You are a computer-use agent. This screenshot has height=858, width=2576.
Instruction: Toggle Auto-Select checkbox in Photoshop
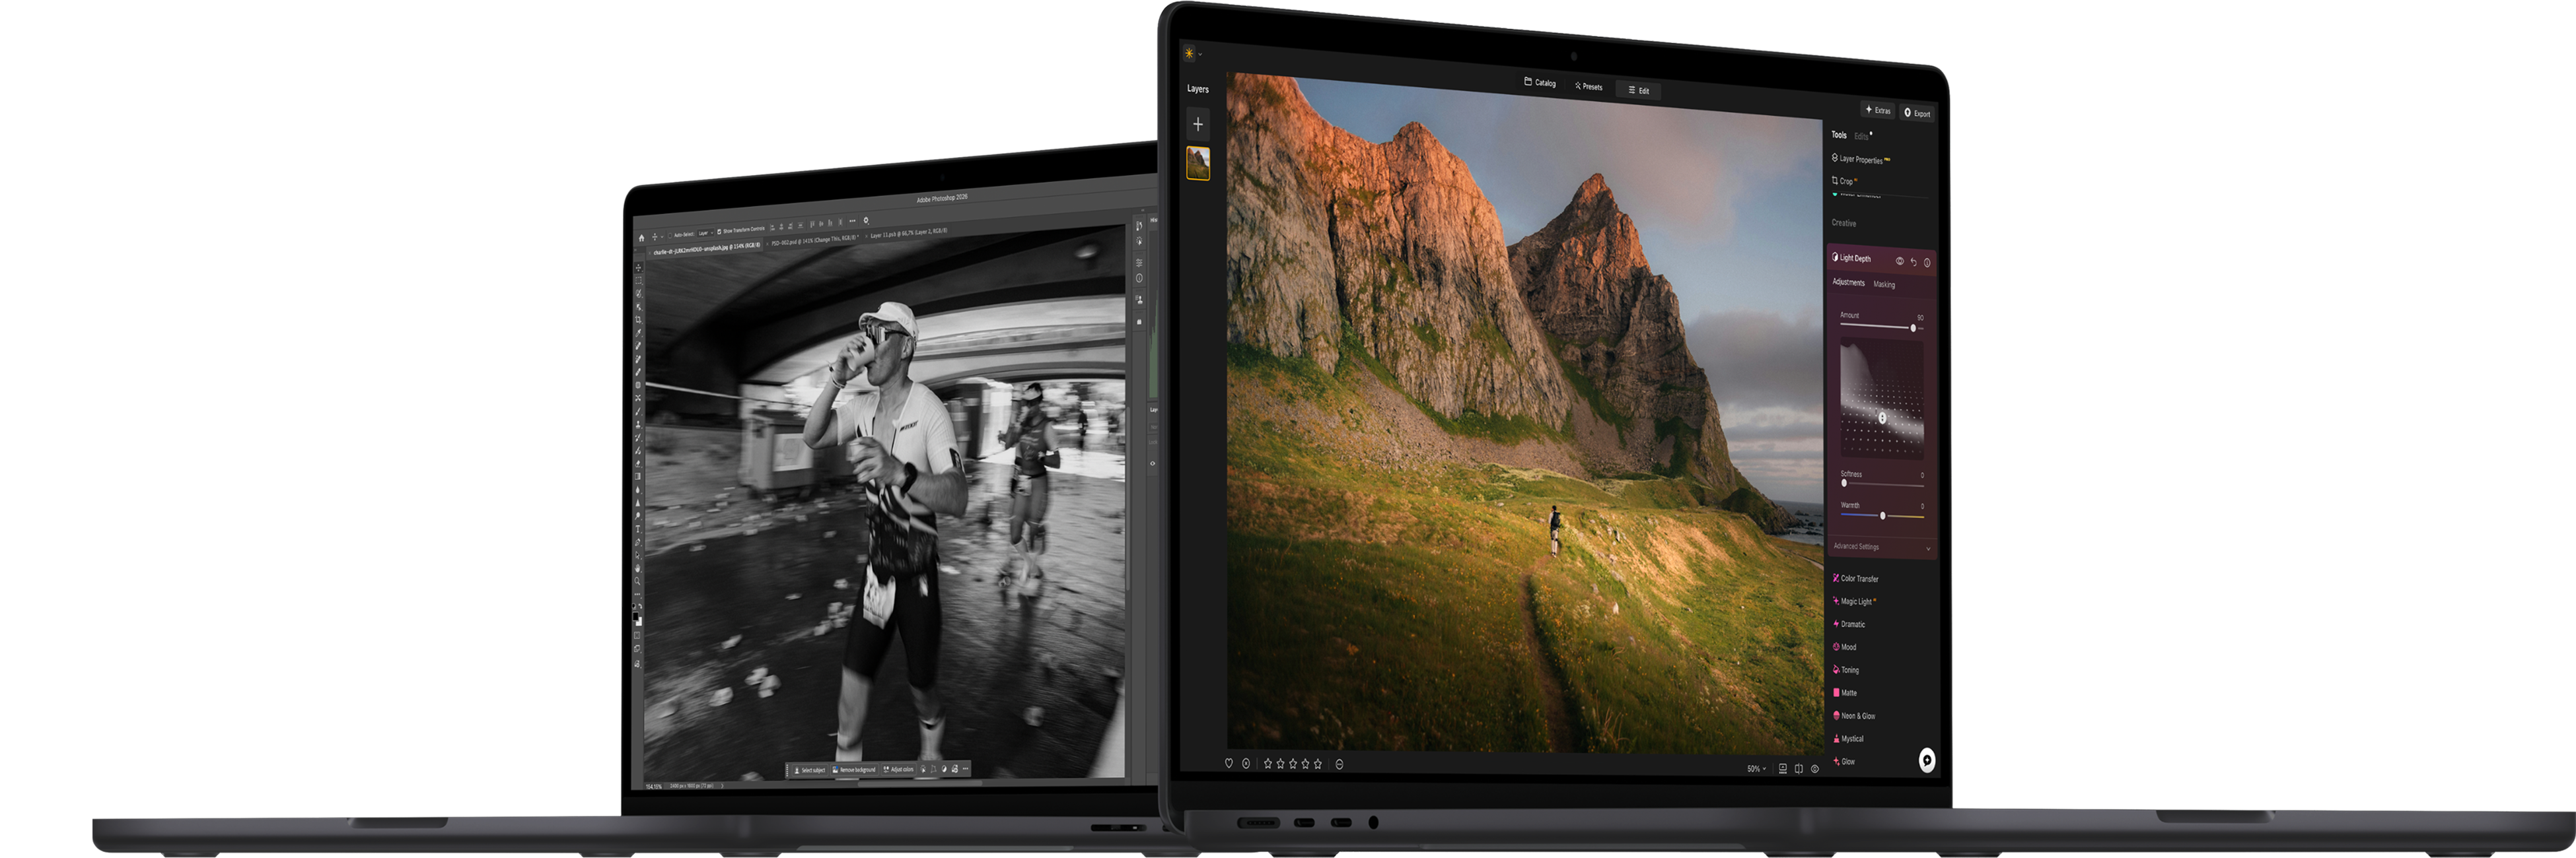tap(670, 237)
